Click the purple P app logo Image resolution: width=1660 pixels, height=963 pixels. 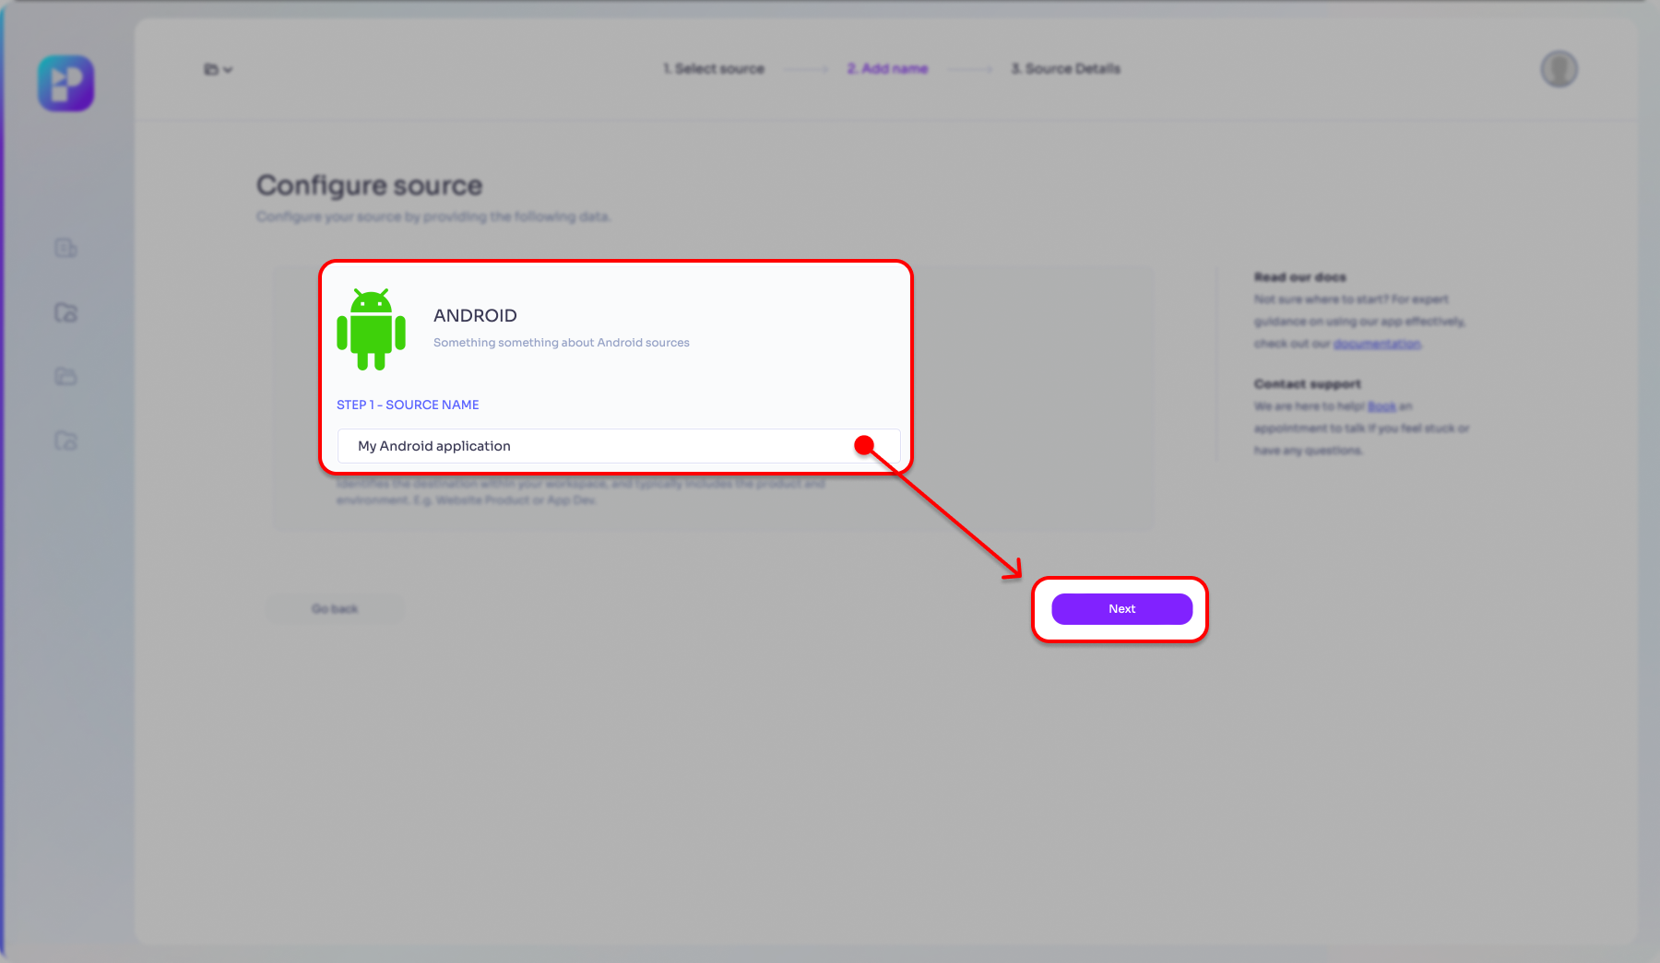[x=65, y=84]
